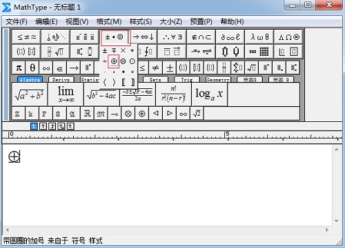Insert the asterisk operator from the popup

tap(132, 51)
